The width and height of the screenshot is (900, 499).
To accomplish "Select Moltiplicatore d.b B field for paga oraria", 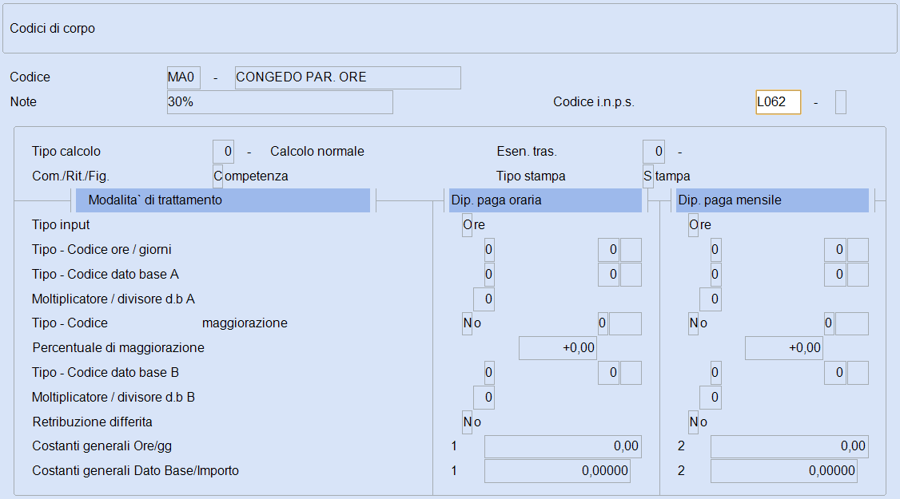I will (x=484, y=397).
